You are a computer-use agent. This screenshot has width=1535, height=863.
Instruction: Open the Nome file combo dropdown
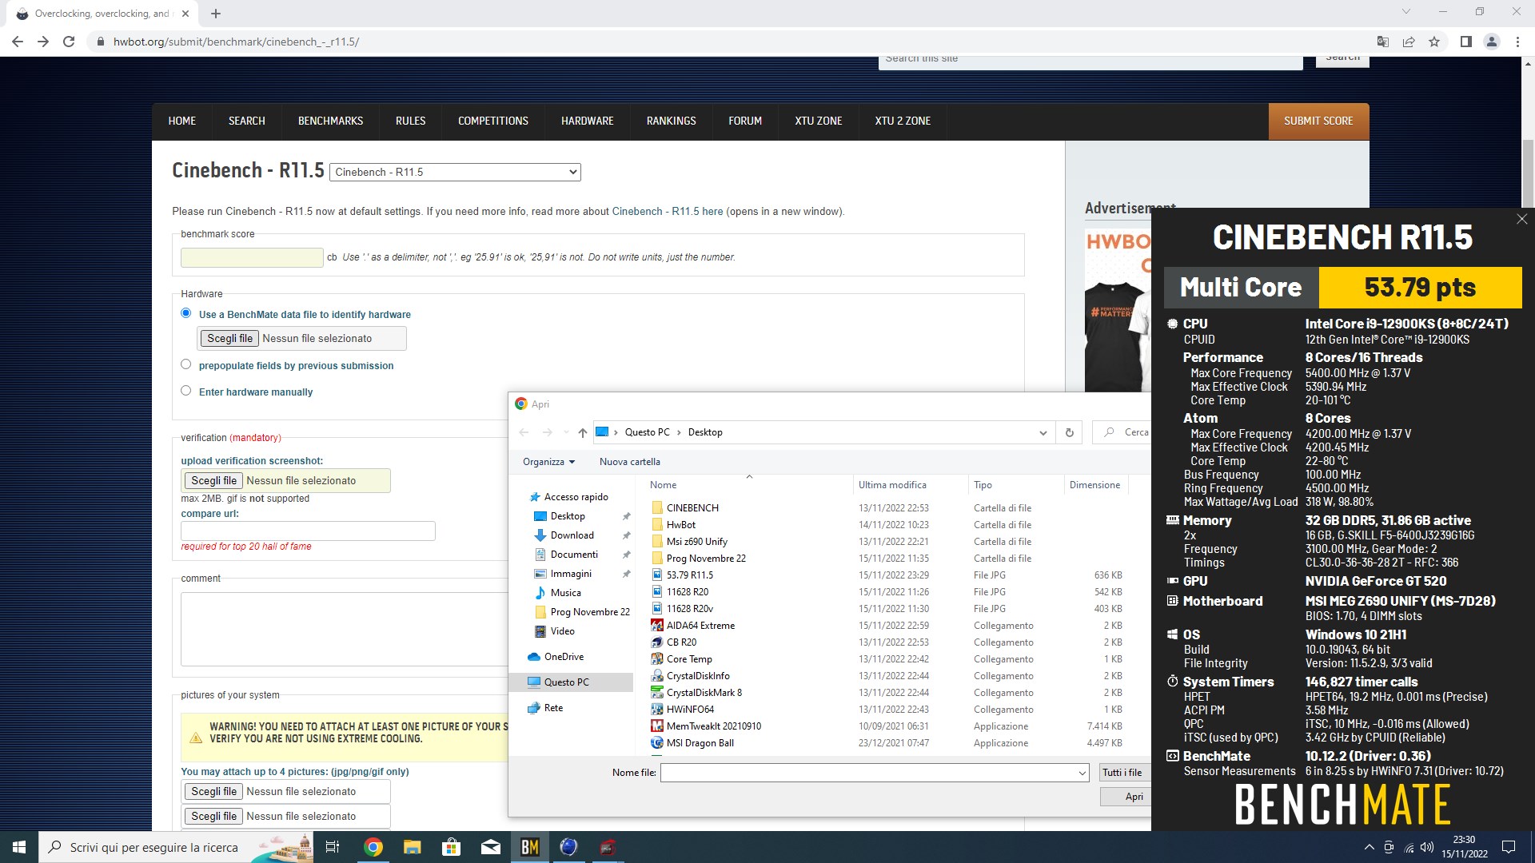click(1082, 773)
